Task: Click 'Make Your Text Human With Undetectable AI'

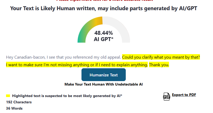Action: [103, 84]
